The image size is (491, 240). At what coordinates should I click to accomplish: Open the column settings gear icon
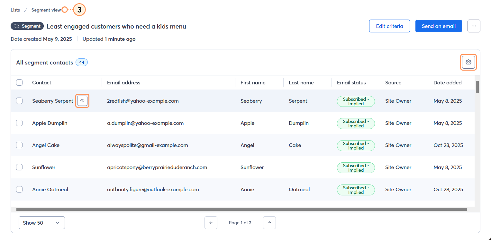tap(468, 62)
